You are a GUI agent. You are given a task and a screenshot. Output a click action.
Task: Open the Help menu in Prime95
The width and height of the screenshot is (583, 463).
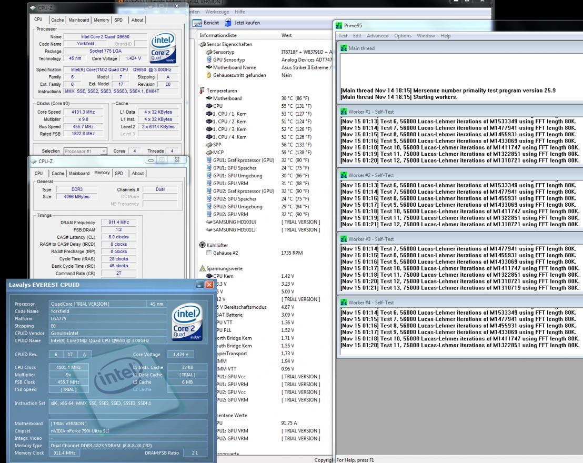[x=446, y=36]
